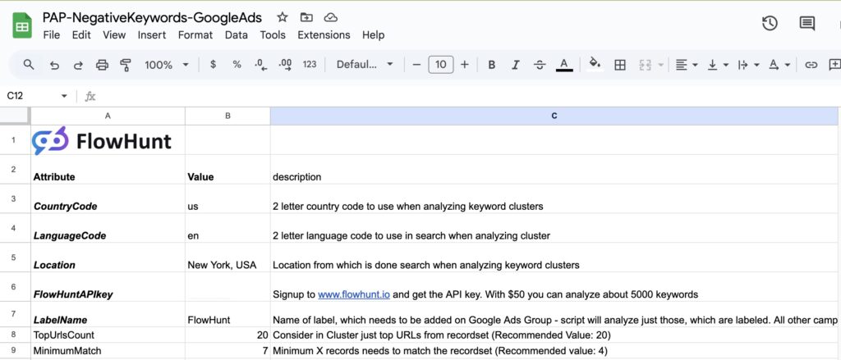Select the 'CountryCode' attribute cell
841x360 pixels.
coord(108,198)
